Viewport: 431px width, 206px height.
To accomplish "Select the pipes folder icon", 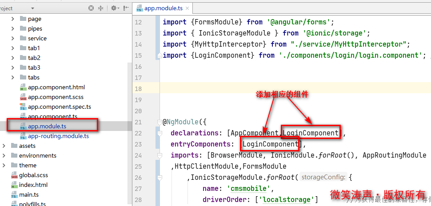I will pos(23,28).
